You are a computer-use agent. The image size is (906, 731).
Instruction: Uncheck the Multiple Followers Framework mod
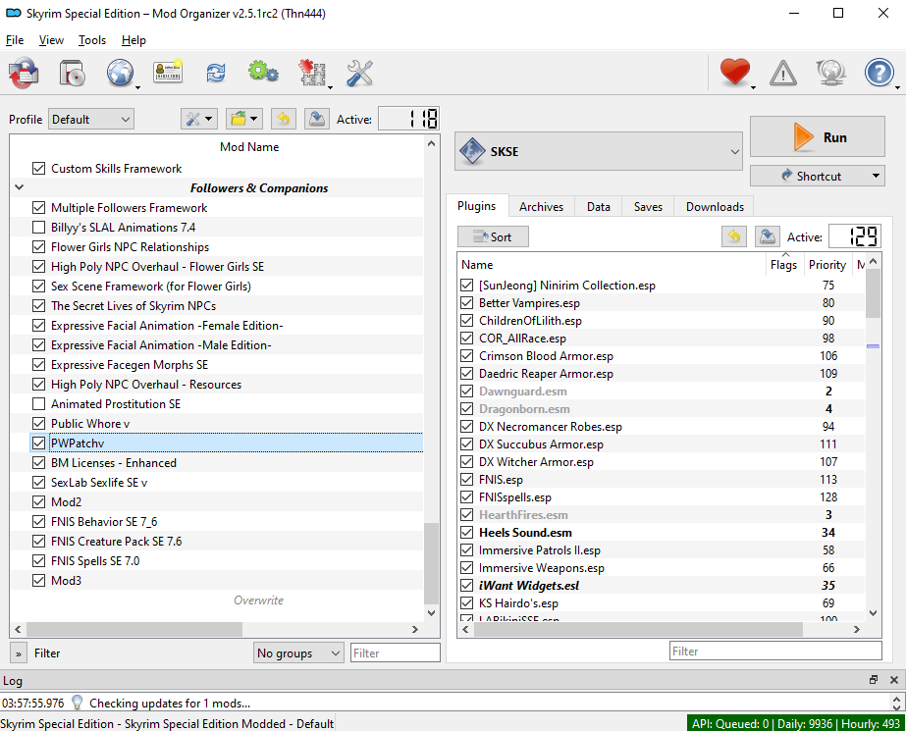pos(39,208)
